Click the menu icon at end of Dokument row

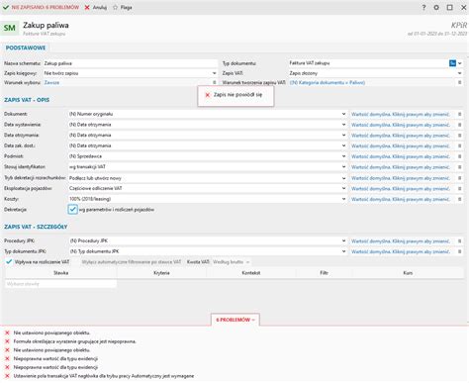[x=459, y=114]
